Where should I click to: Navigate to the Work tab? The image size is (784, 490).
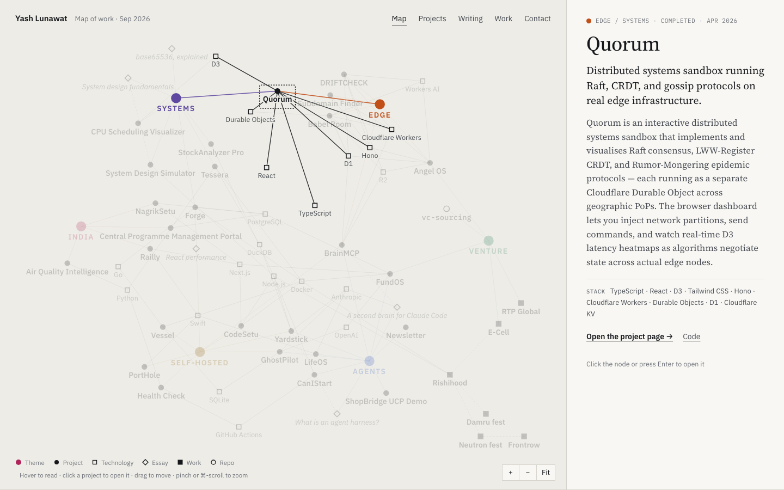[x=504, y=19]
